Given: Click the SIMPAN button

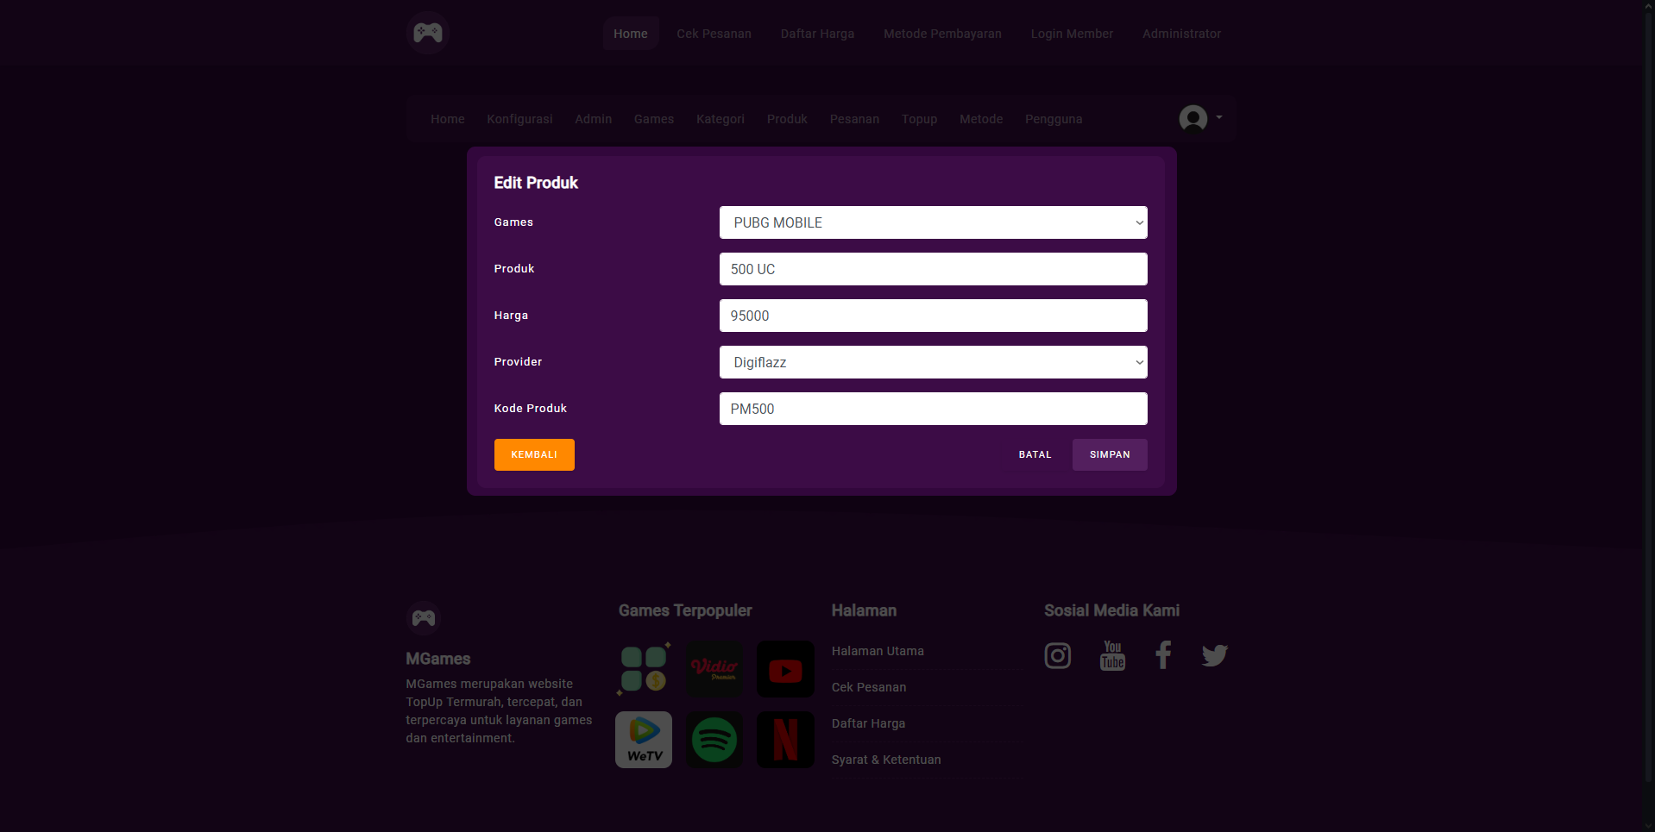Looking at the screenshot, I should pos(1110,454).
